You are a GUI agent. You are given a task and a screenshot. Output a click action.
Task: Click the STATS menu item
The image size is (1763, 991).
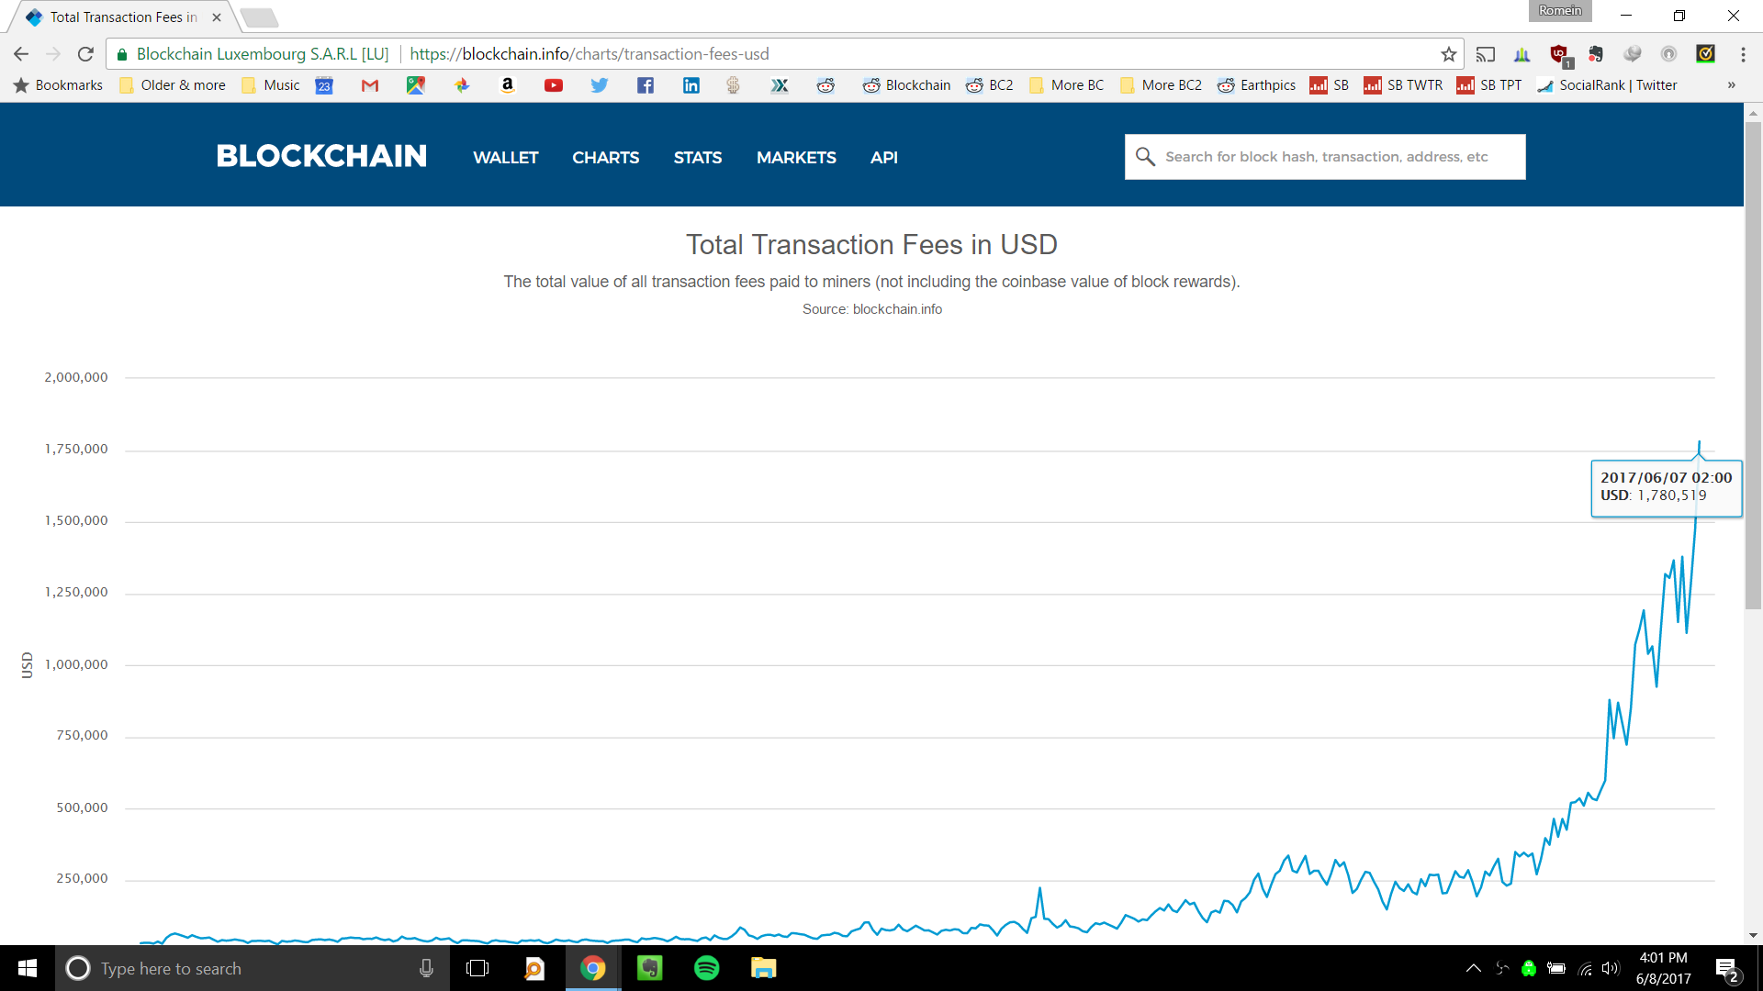(698, 157)
